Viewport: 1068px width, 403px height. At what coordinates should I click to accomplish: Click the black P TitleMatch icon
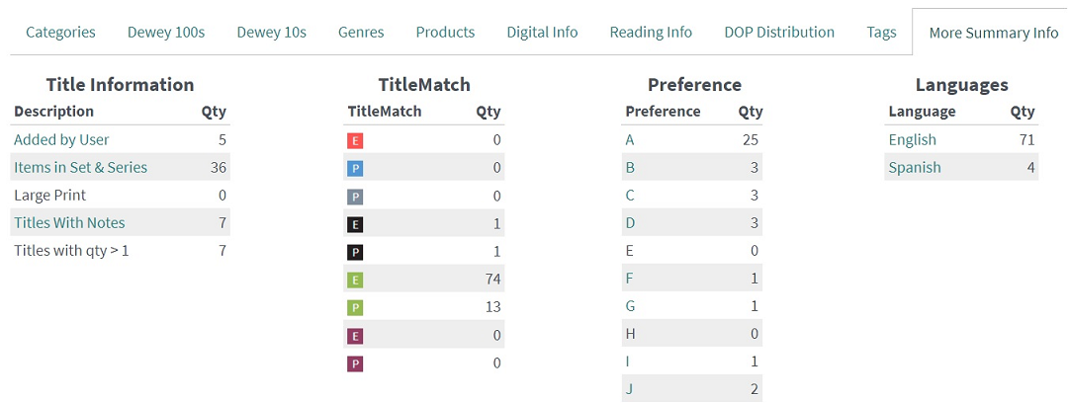pos(354,253)
